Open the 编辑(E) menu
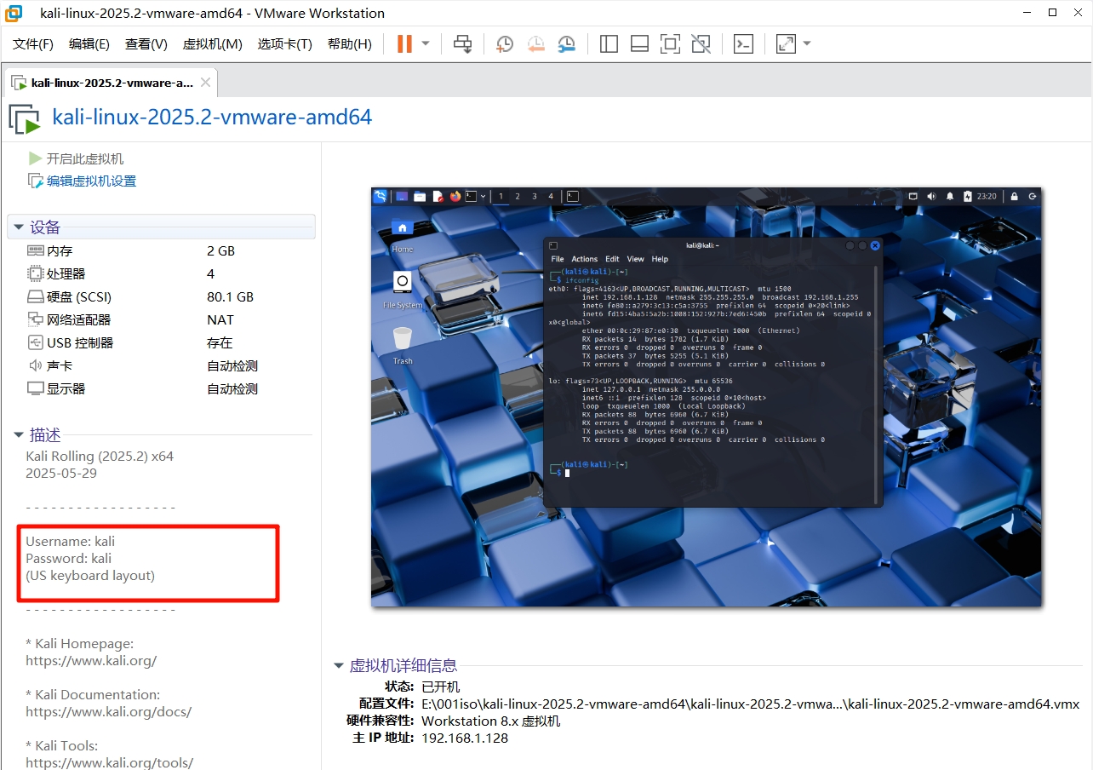1093x770 pixels. pos(89,44)
